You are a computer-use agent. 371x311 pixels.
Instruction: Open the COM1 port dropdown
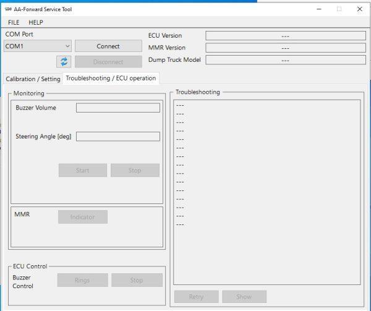coord(38,46)
